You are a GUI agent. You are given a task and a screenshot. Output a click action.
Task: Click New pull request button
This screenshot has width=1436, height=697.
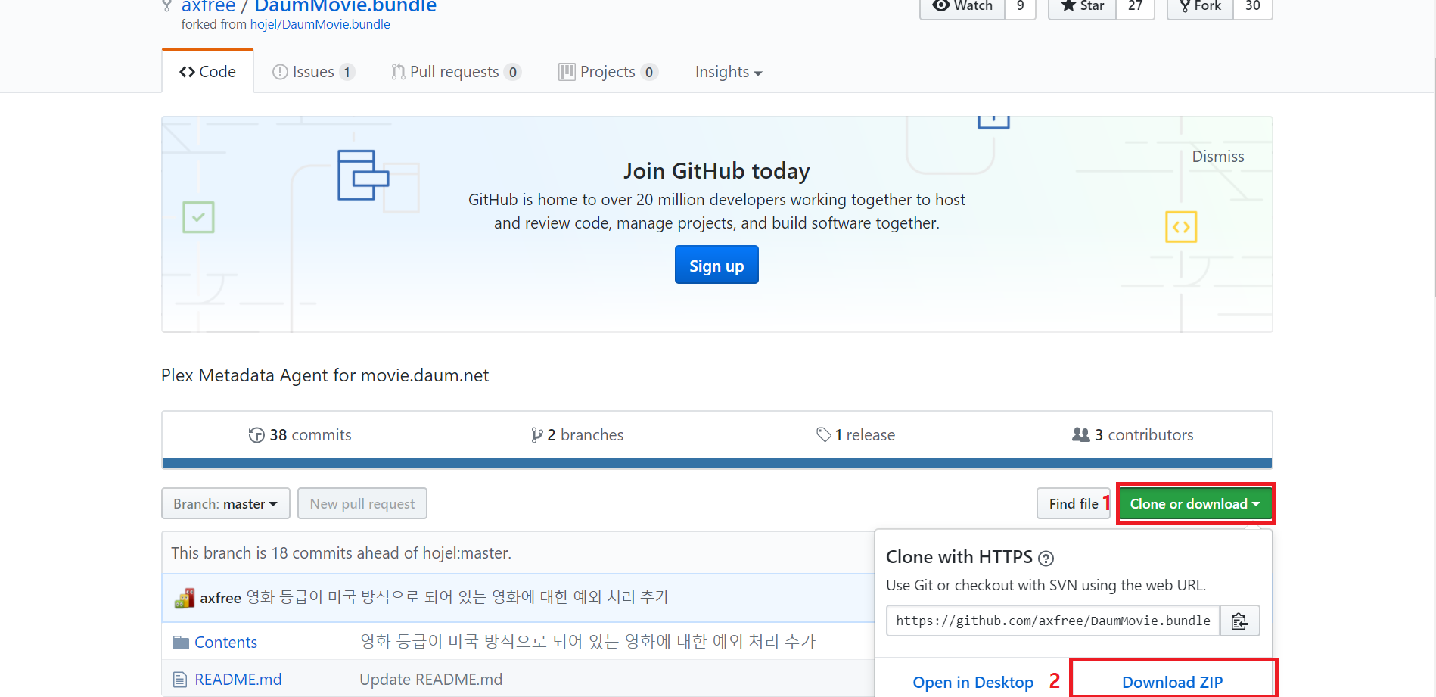(x=362, y=504)
